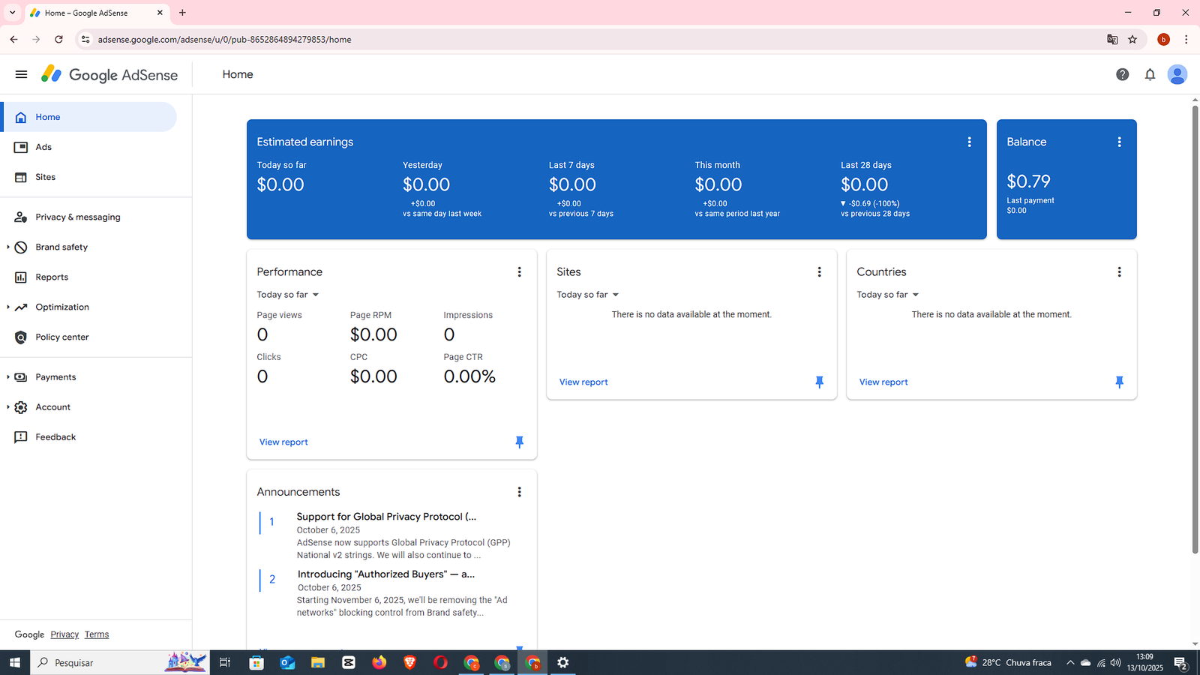Go to Reports in sidebar
1200x675 pixels.
pyautogui.click(x=52, y=277)
